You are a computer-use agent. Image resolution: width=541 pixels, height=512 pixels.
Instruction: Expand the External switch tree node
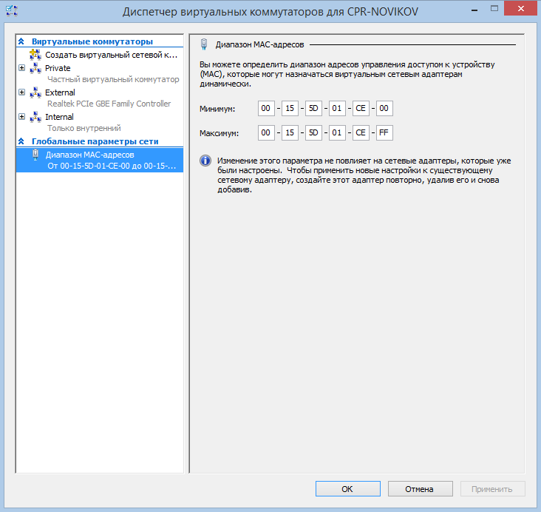click(21, 92)
